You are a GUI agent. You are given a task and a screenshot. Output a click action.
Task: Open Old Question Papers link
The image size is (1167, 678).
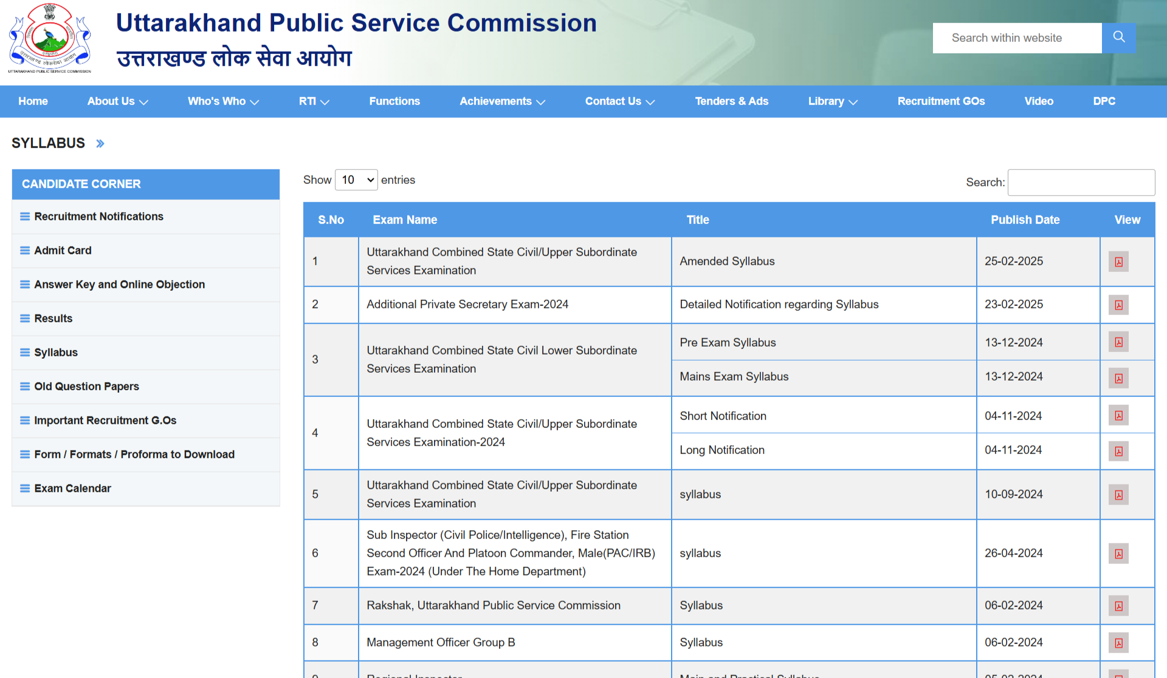coord(86,387)
